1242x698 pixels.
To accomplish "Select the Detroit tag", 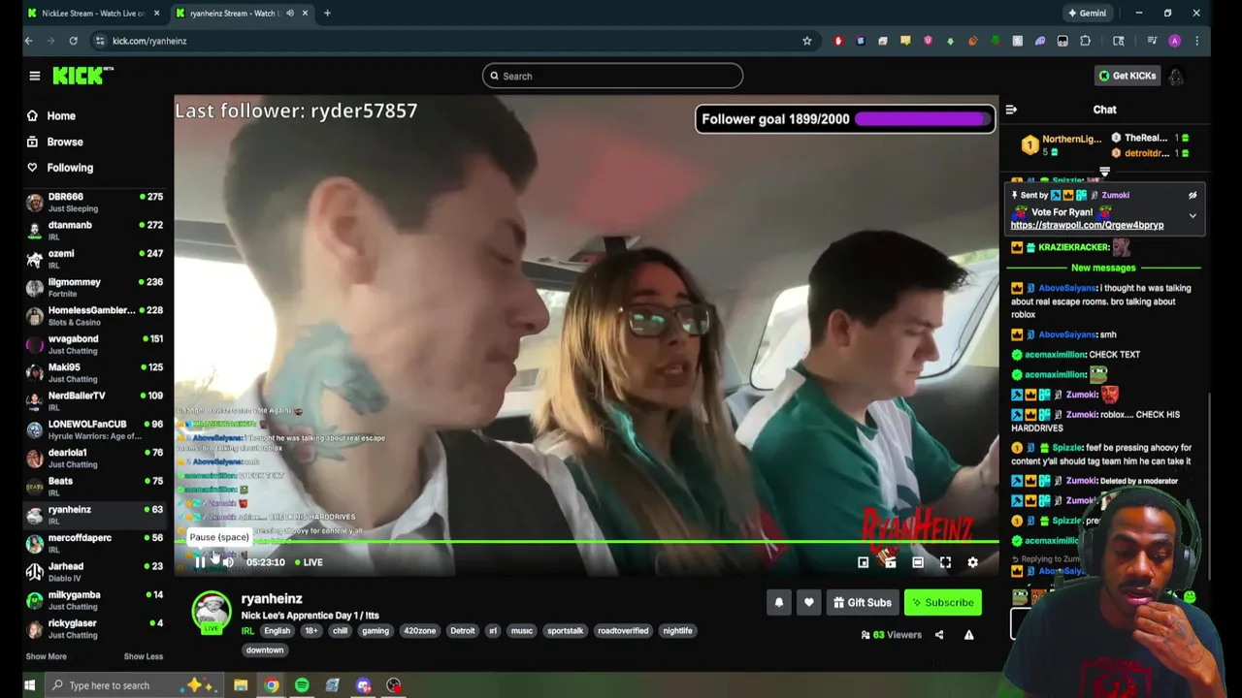I will point(463,631).
